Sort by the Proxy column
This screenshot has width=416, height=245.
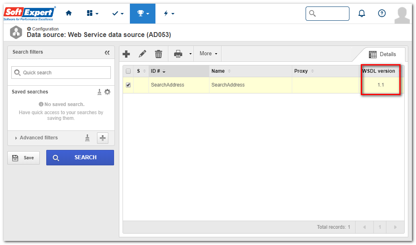click(326, 71)
